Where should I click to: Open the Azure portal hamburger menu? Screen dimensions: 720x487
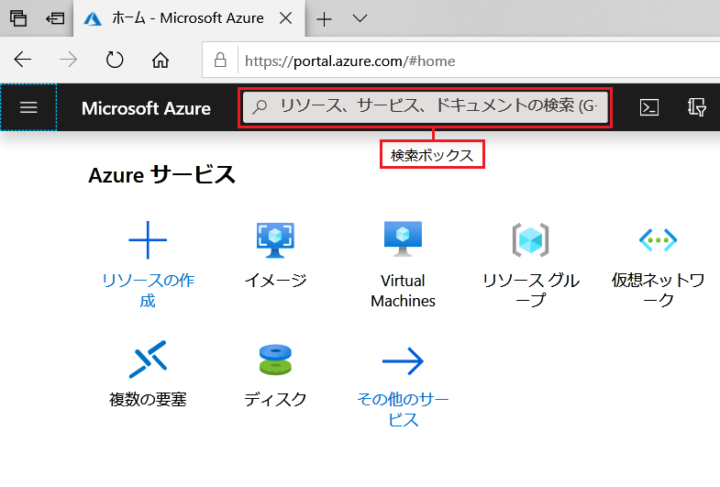pyautogui.click(x=28, y=107)
